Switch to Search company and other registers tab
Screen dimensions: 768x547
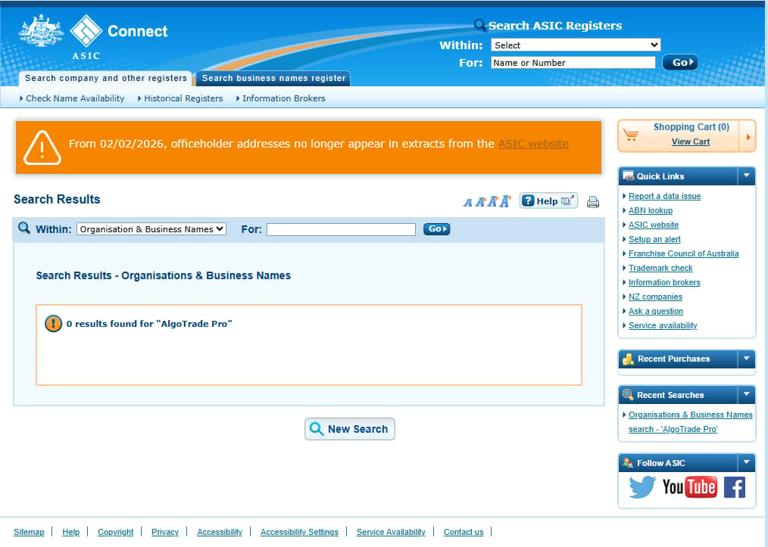tap(106, 78)
